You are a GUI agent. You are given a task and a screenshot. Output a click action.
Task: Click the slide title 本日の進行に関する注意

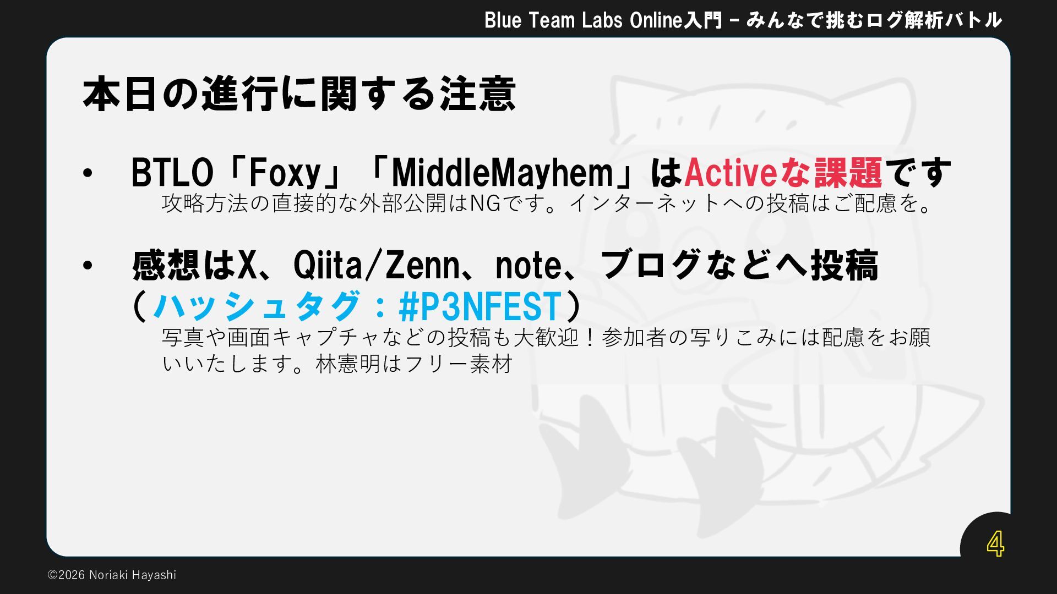click(299, 95)
